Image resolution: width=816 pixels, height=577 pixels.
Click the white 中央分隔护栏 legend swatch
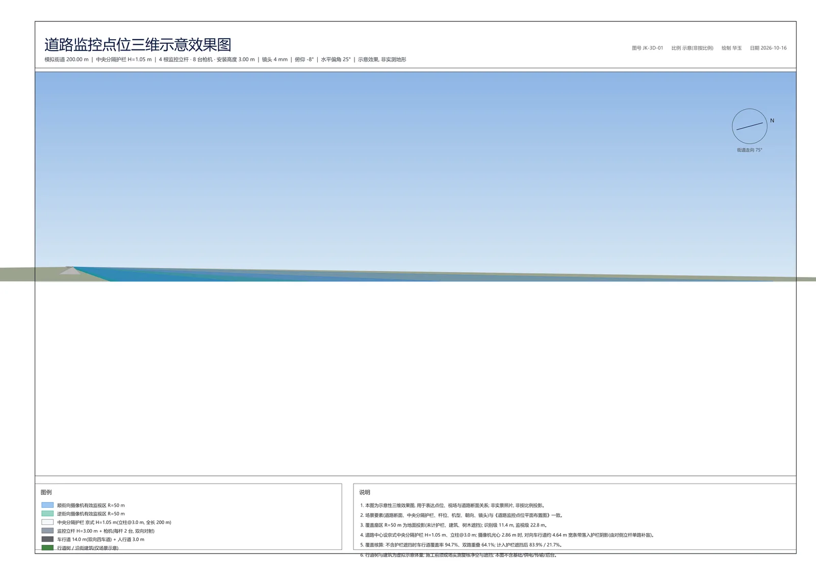point(47,522)
